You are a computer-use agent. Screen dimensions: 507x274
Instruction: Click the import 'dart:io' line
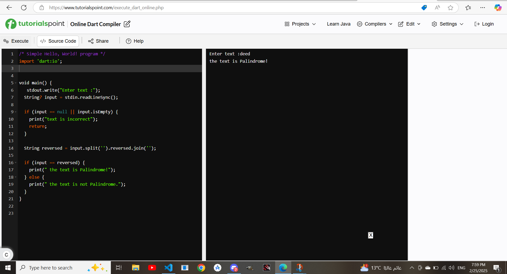40,61
